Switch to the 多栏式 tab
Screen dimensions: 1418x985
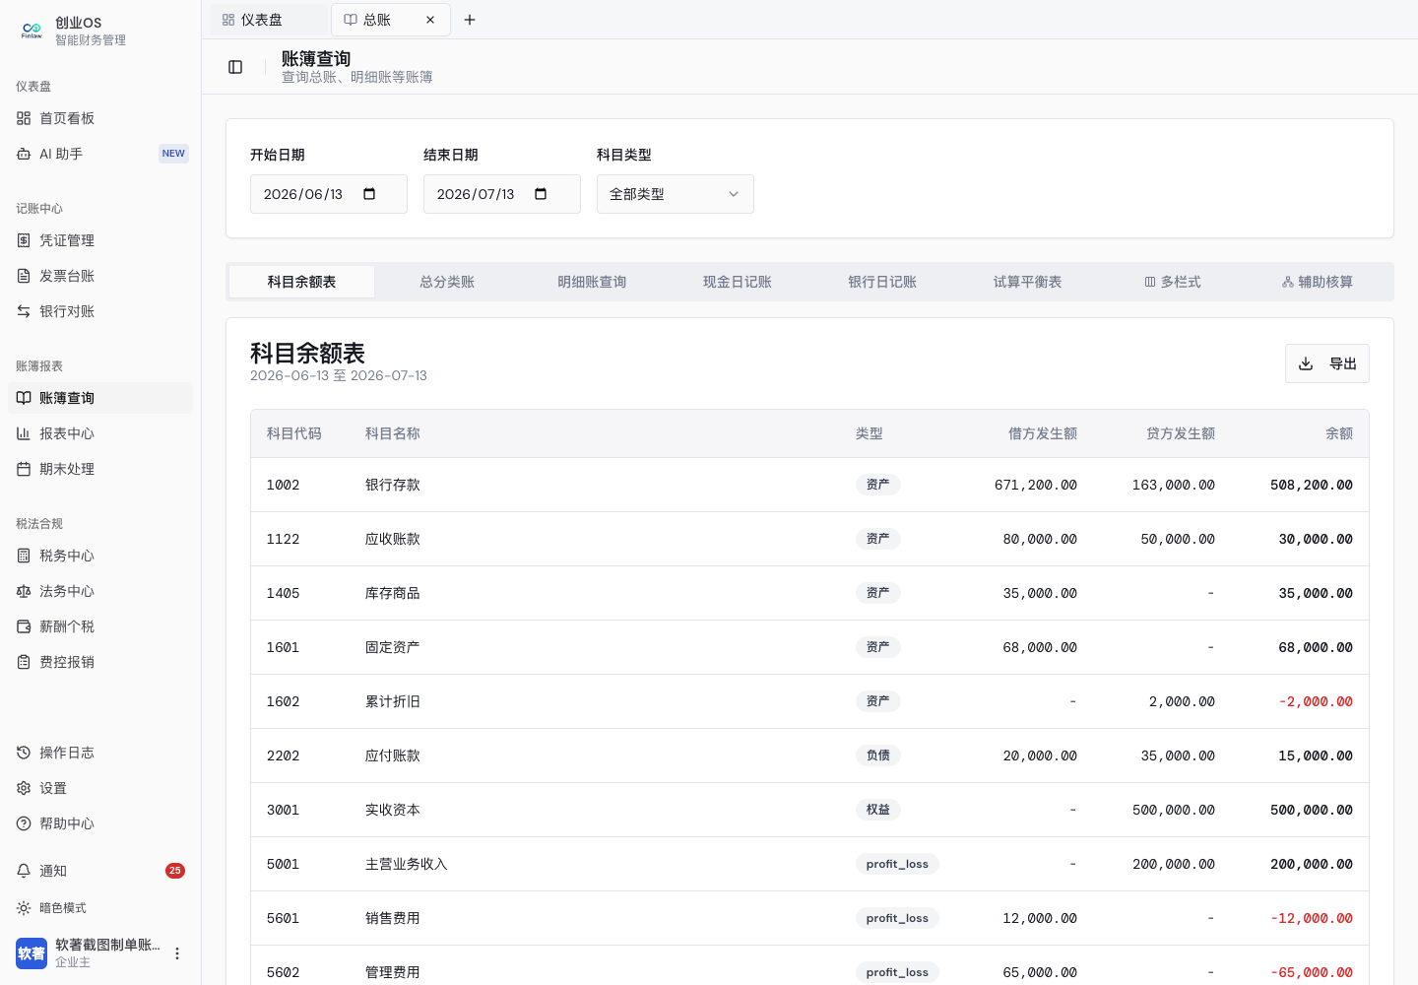[1173, 282]
